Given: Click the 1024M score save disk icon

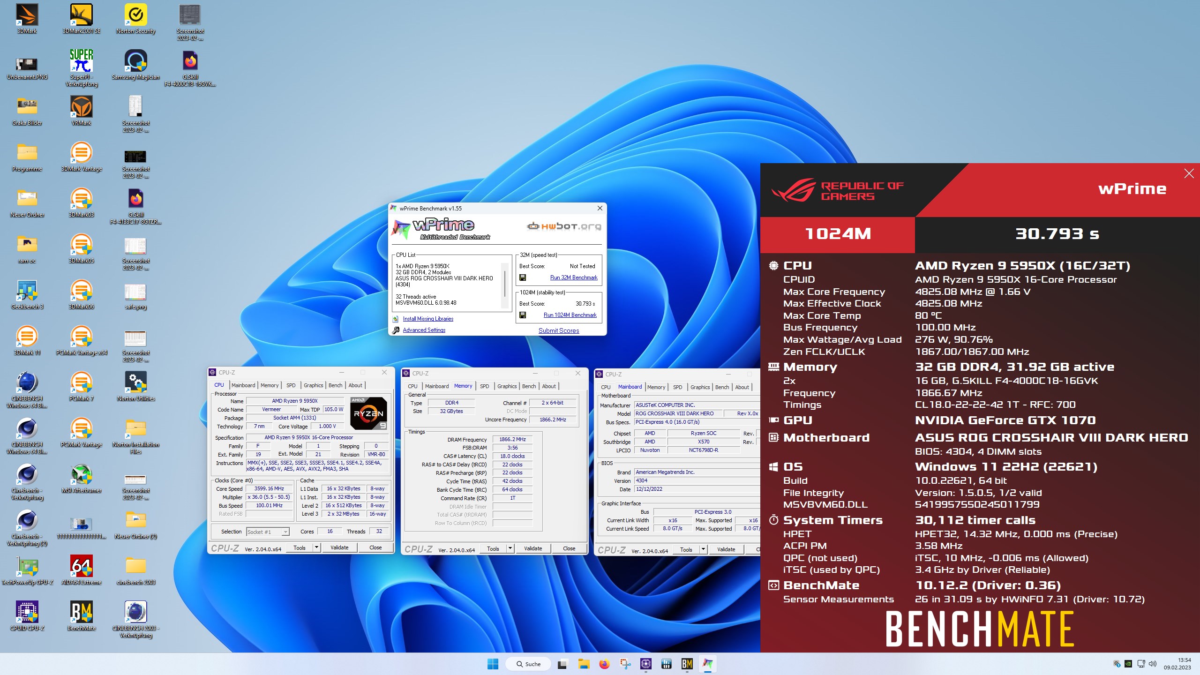Looking at the screenshot, I should coord(523,315).
